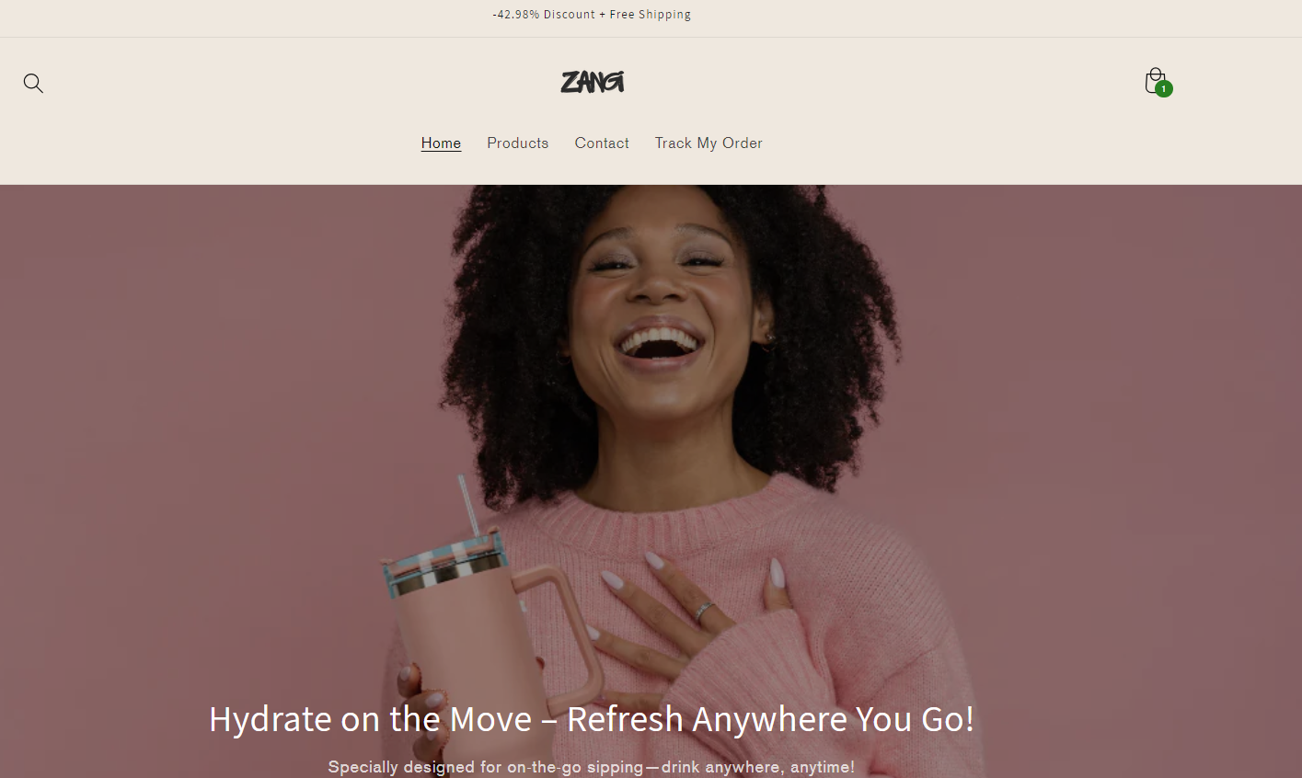Open the search magnifier icon
Screen dimensions: 1302x778
(x=33, y=84)
